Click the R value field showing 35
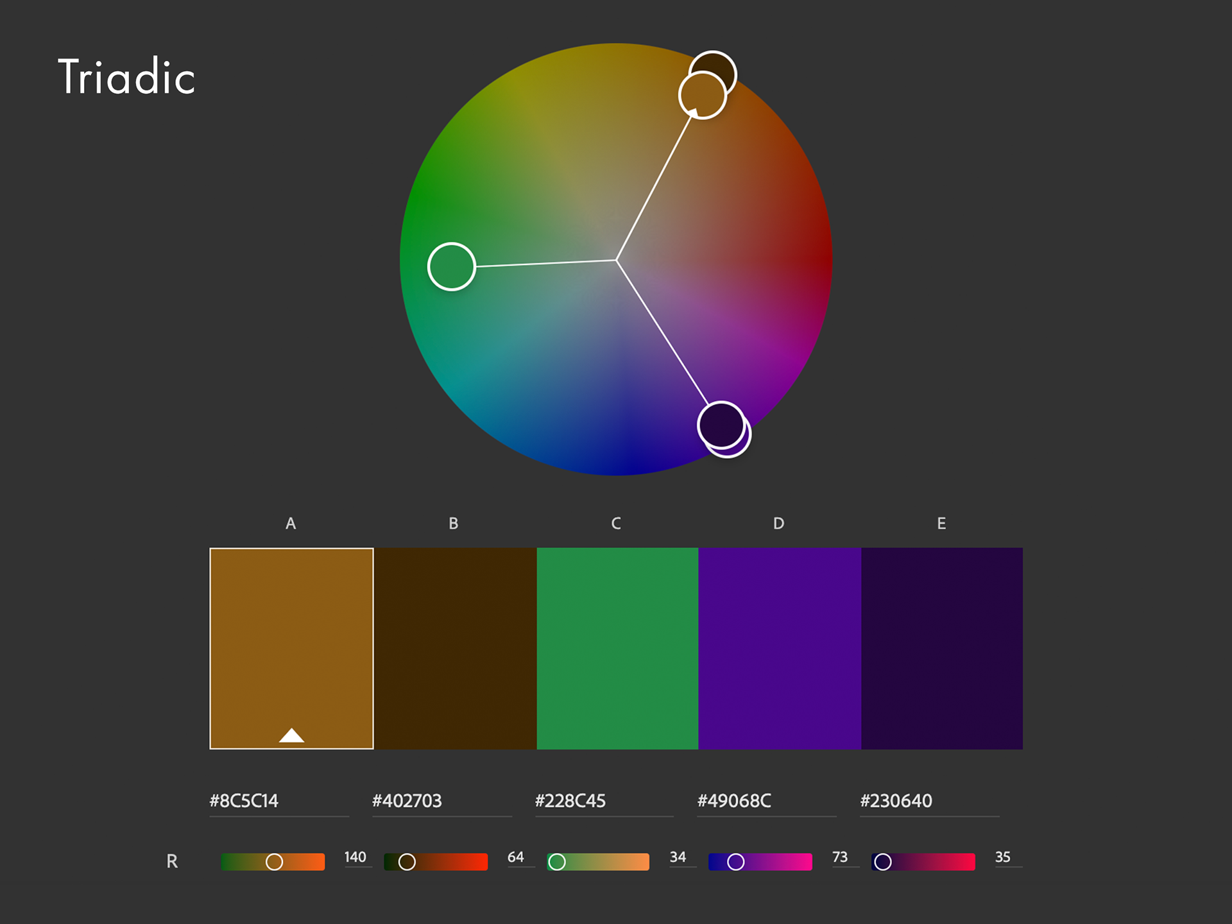Image resolution: width=1232 pixels, height=924 pixels. click(1008, 858)
